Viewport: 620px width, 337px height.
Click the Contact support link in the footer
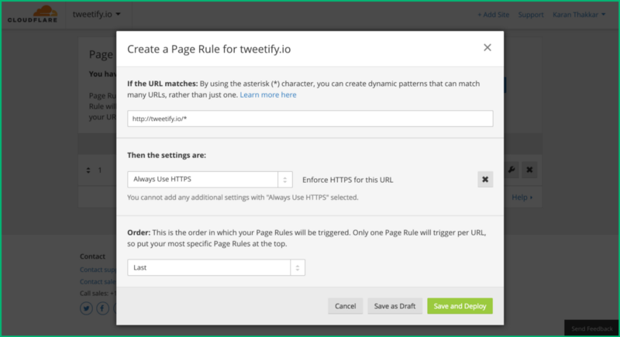pyautogui.click(x=98, y=270)
